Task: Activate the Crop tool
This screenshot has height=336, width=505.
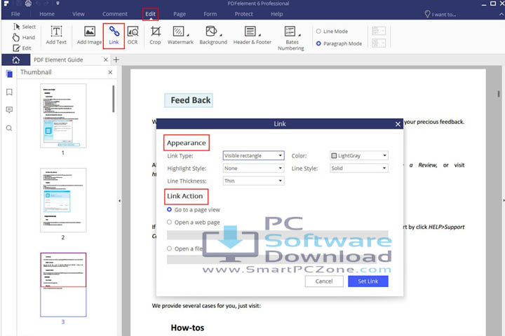Action: point(155,36)
